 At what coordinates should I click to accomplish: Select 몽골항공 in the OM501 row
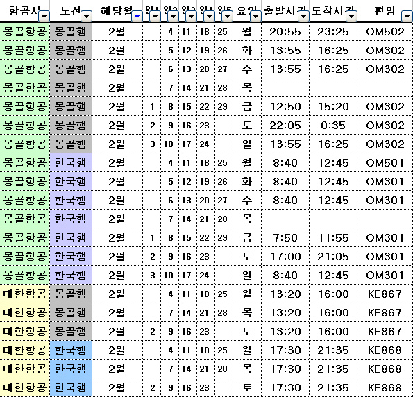[25, 163]
